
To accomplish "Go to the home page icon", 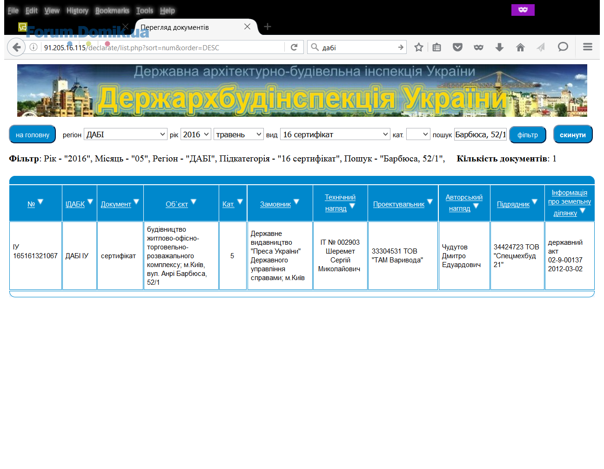I will (x=520, y=47).
